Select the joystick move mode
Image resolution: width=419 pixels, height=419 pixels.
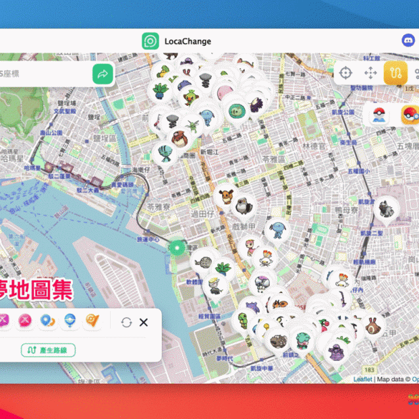tap(370, 73)
